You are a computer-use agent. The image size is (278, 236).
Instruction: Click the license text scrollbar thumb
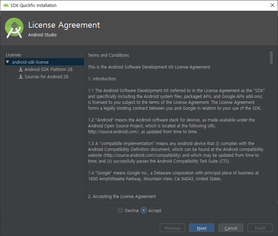tap(271, 58)
